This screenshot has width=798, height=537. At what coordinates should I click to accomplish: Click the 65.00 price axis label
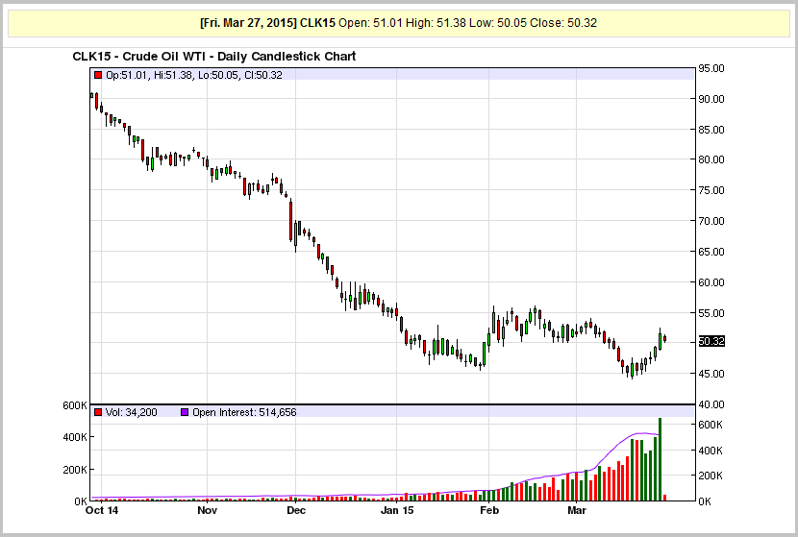711,252
